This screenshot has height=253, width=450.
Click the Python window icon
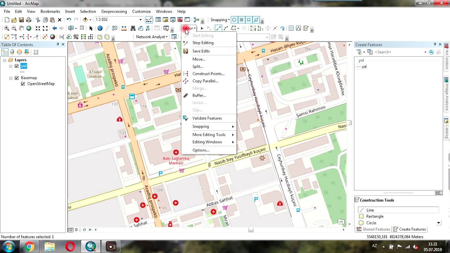187,20
